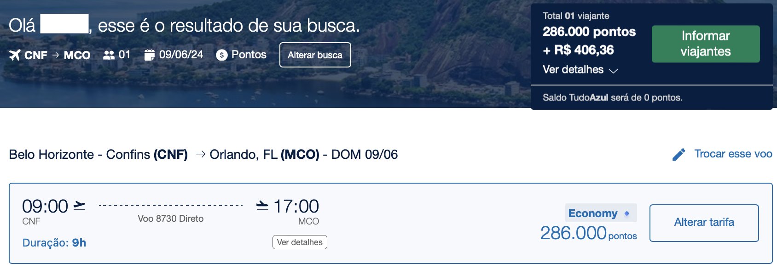
Task: Click the diamond icon in Economy badge
Action: (626, 213)
